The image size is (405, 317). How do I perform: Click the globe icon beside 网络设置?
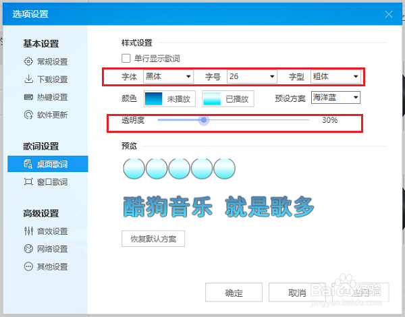[28, 249]
